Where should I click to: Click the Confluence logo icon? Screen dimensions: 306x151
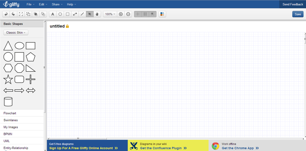coord(134,146)
